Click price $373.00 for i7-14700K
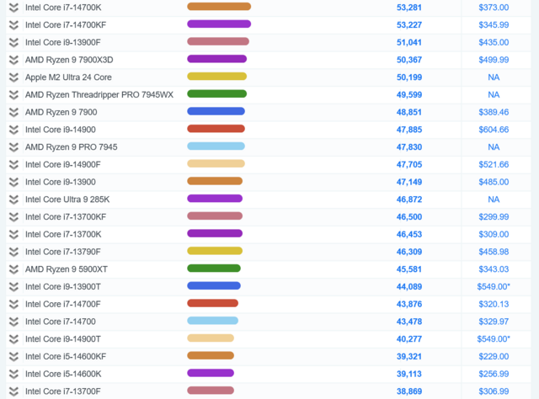The image size is (539, 399). 494,8
